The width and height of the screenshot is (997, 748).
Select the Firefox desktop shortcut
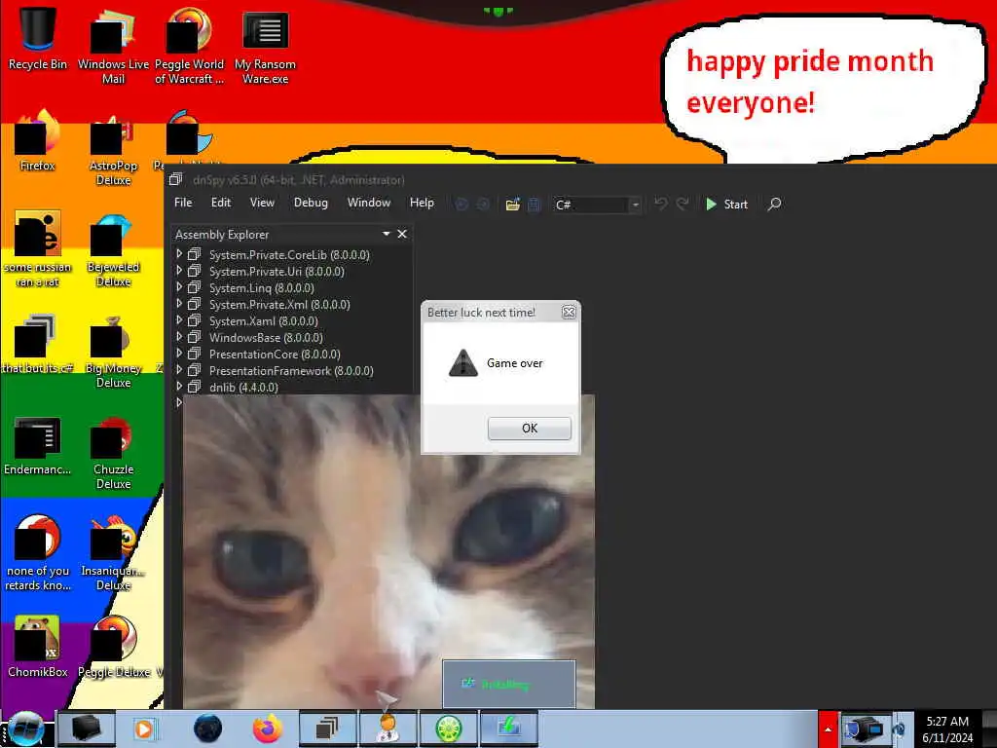click(37, 141)
